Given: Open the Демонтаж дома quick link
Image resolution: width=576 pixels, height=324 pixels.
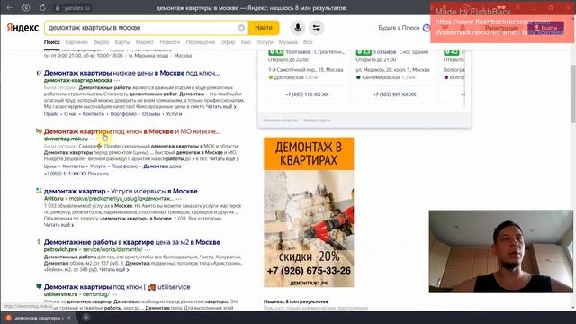Looking at the screenshot, I should [x=162, y=166].
